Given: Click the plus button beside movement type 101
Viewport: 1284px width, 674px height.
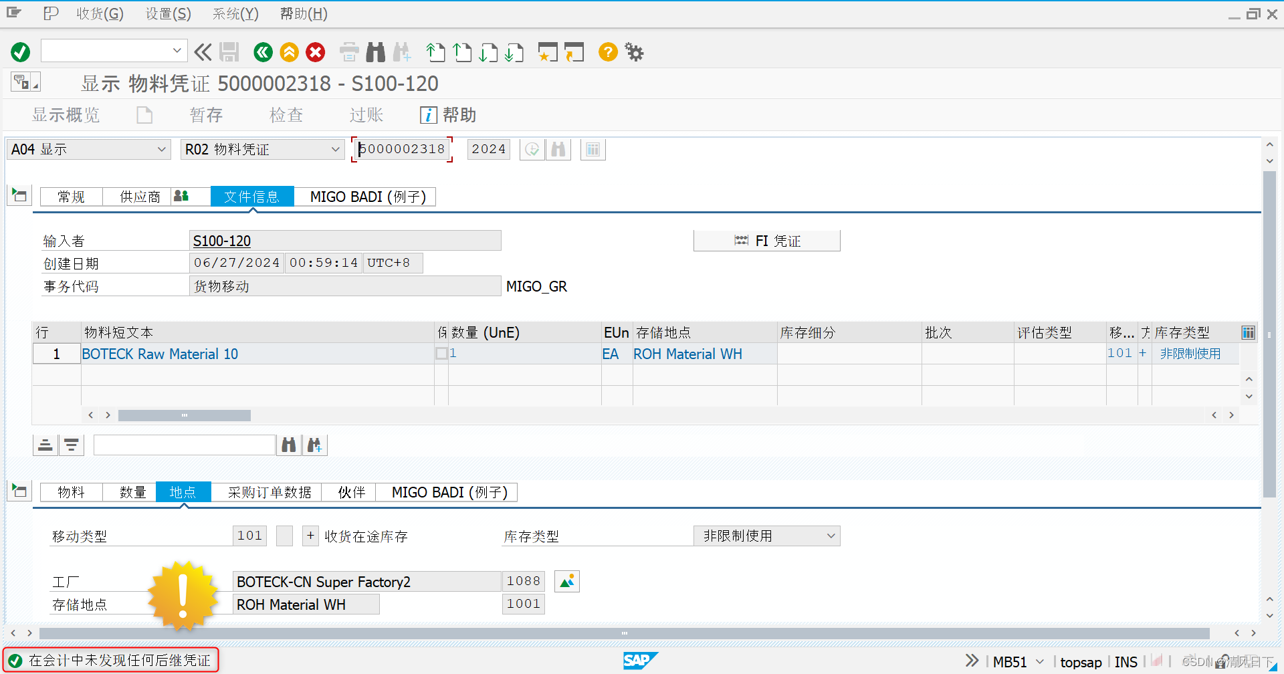Looking at the screenshot, I should pyautogui.click(x=310, y=536).
